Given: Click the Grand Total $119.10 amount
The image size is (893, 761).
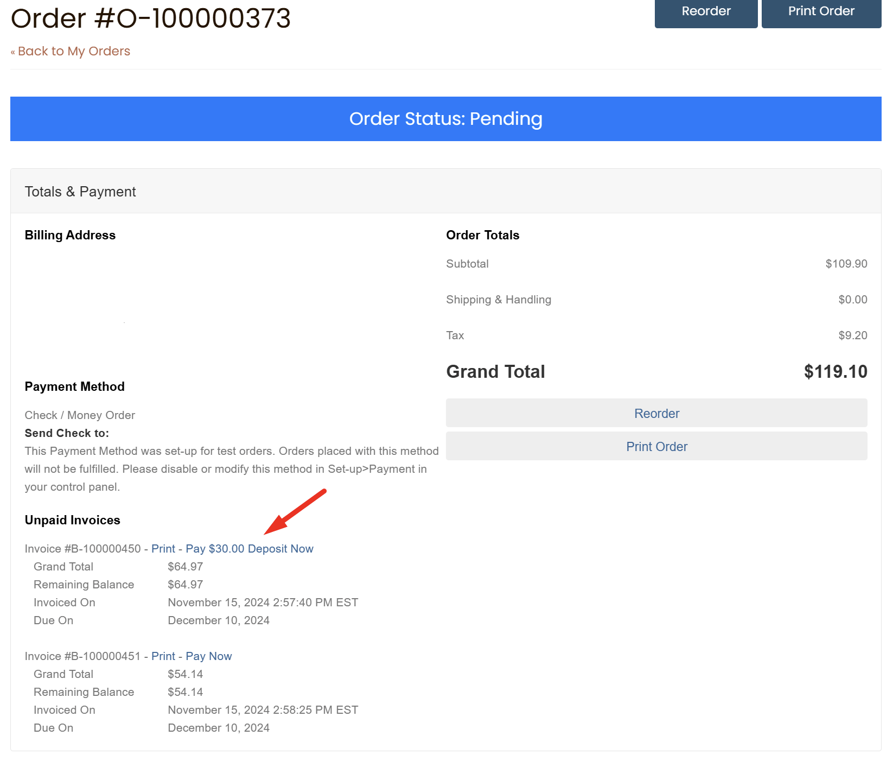Looking at the screenshot, I should click(x=835, y=372).
